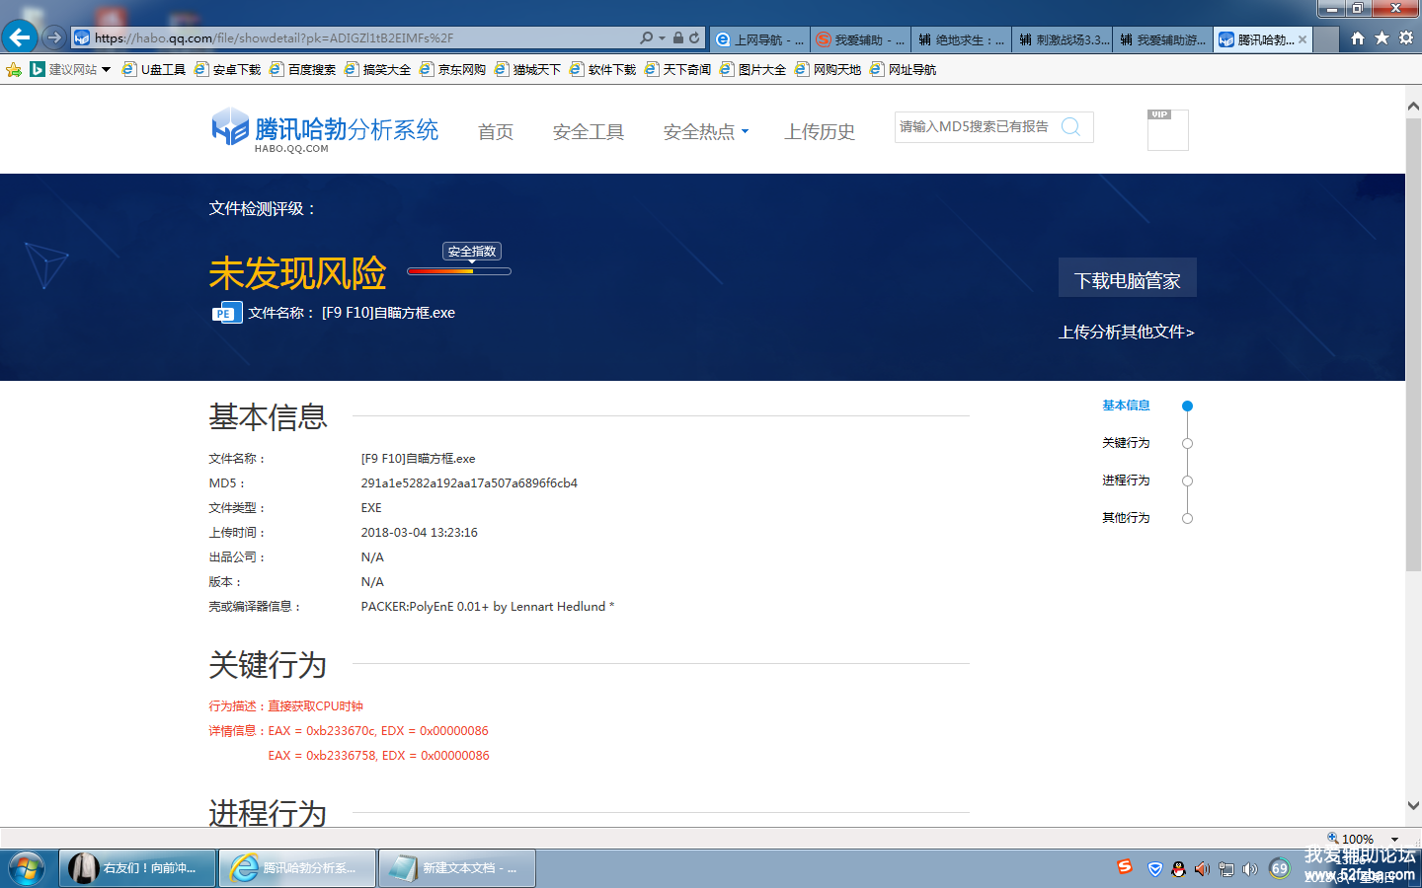Click the zoom level magnifier icon

pos(1333,839)
